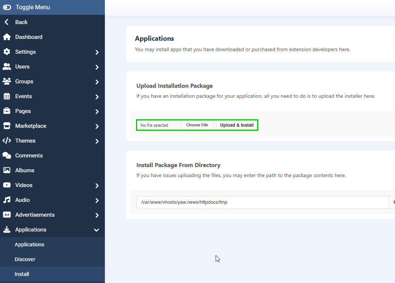The height and width of the screenshot is (283, 395).
Task: Click the package directory path field
Action: coord(259,202)
